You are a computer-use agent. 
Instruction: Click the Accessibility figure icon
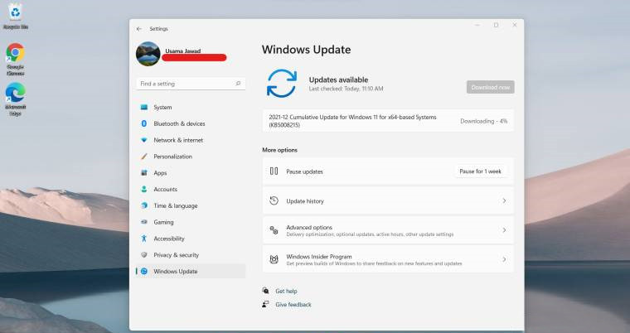(x=144, y=239)
